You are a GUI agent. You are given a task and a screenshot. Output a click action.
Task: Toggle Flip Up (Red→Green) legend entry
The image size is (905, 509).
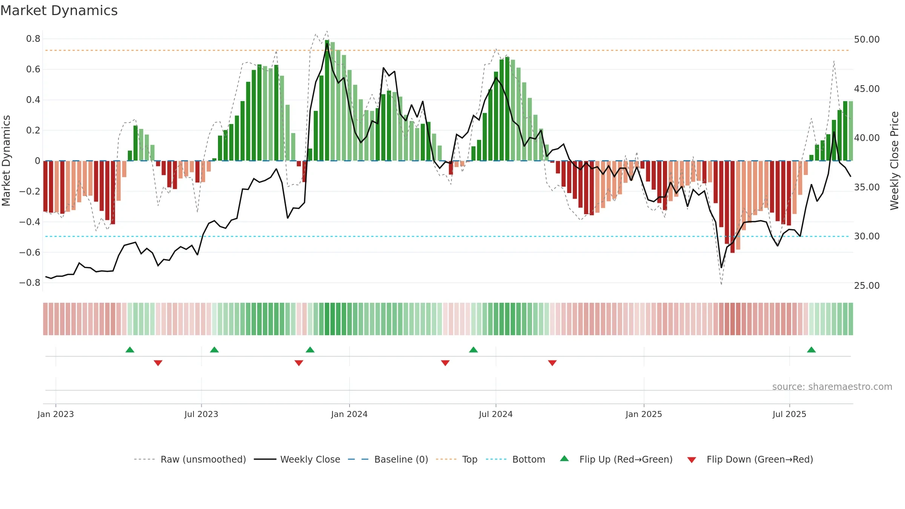click(616, 459)
